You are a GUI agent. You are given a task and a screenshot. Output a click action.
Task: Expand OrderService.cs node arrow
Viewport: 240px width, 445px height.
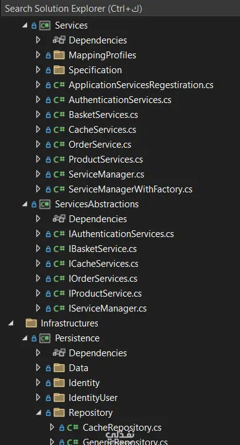38,144
